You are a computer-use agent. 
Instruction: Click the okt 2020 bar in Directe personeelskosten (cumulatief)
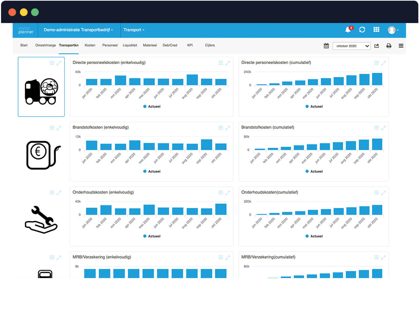tap(377, 79)
